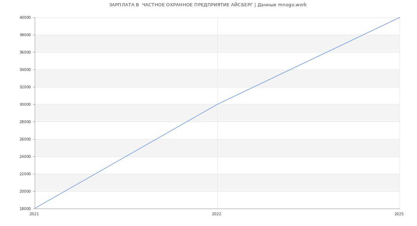Click the 36000 y-axis label
417x226 pixels.
tap(25, 52)
